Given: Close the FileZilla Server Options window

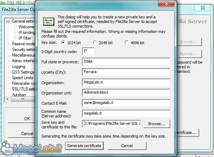Looking at the screenshot, I should click(203, 8).
